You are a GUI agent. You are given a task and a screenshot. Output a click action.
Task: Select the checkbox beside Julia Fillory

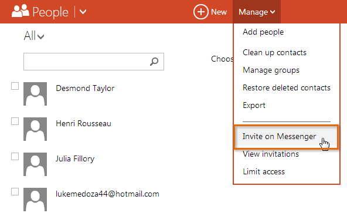(x=15, y=157)
